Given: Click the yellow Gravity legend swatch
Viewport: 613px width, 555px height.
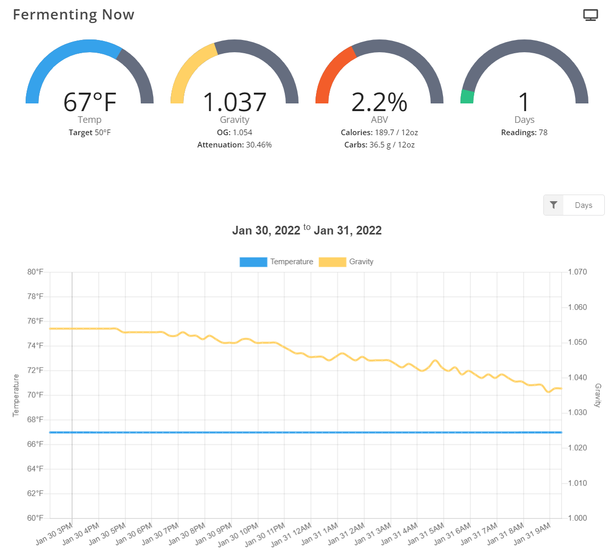Looking at the screenshot, I should pos(333,262).
